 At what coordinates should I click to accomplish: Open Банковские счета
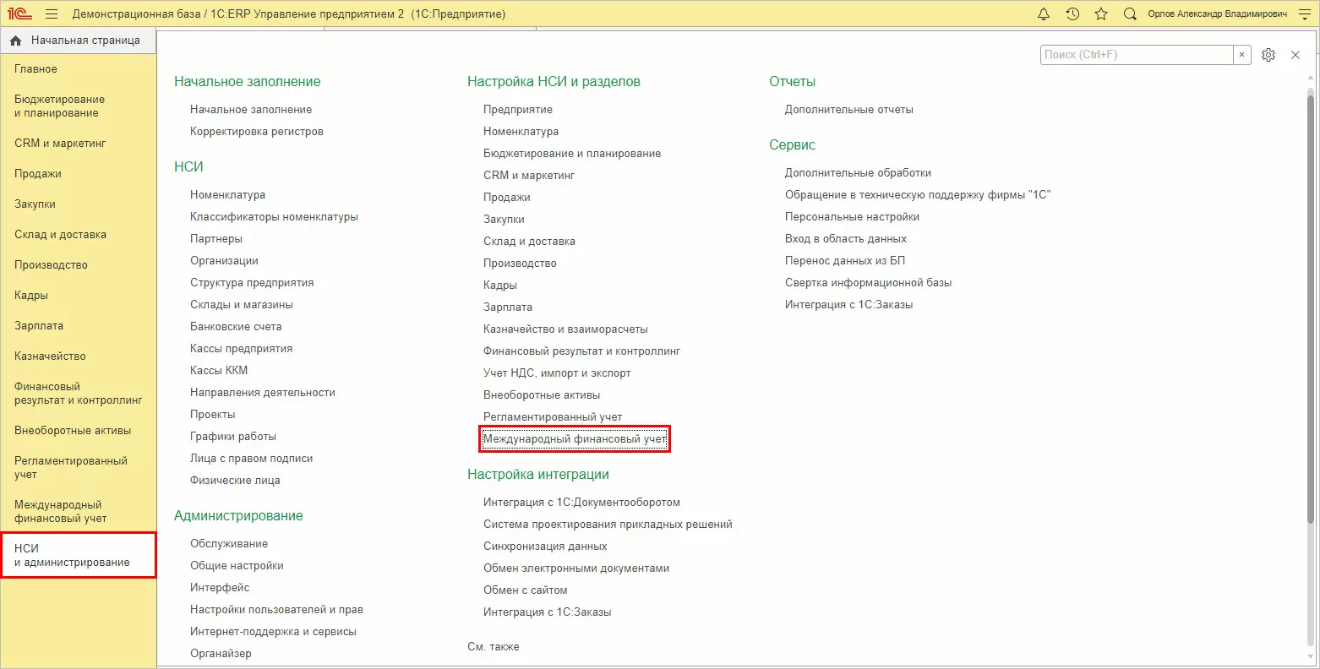pos(236,327)
